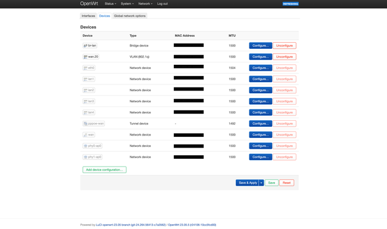The image size is (387, 229).
Task: Open the System dropdown menu
Action: click(127, 4)
